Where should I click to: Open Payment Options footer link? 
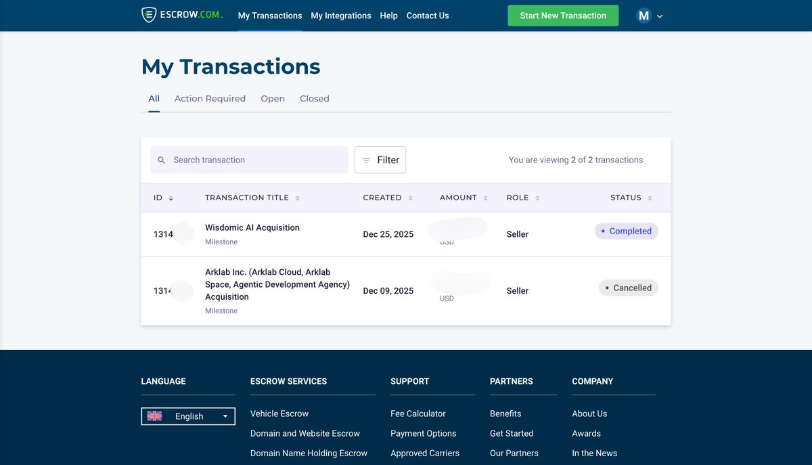(x=424, y=433)
